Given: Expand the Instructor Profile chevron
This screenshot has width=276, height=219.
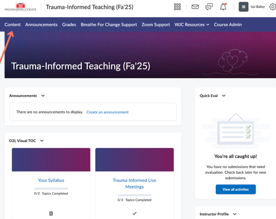Looking at the screenshot, I should coord(235,214).
